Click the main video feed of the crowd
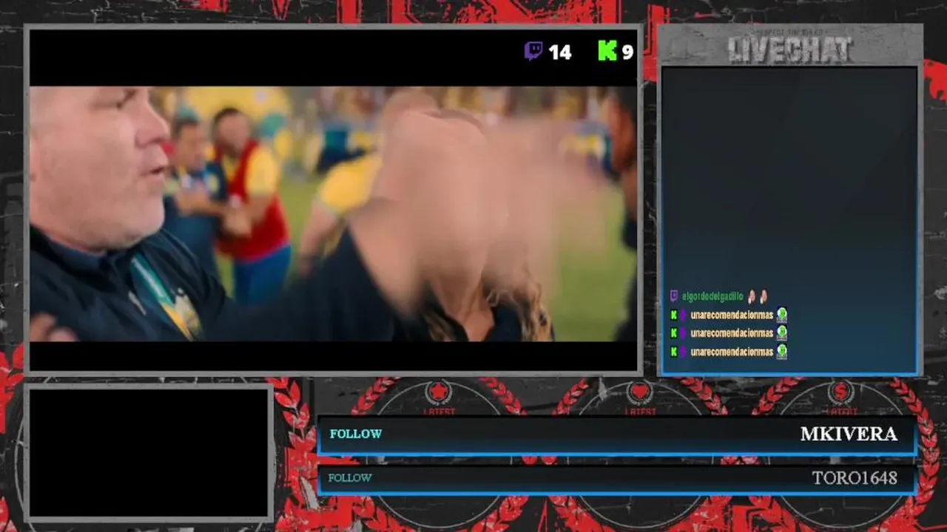 (333, 214)
